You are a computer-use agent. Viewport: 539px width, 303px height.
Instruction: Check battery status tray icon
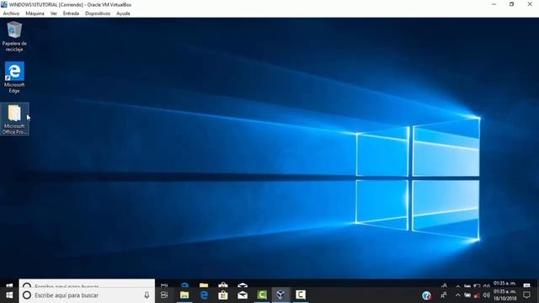[467, 295]
